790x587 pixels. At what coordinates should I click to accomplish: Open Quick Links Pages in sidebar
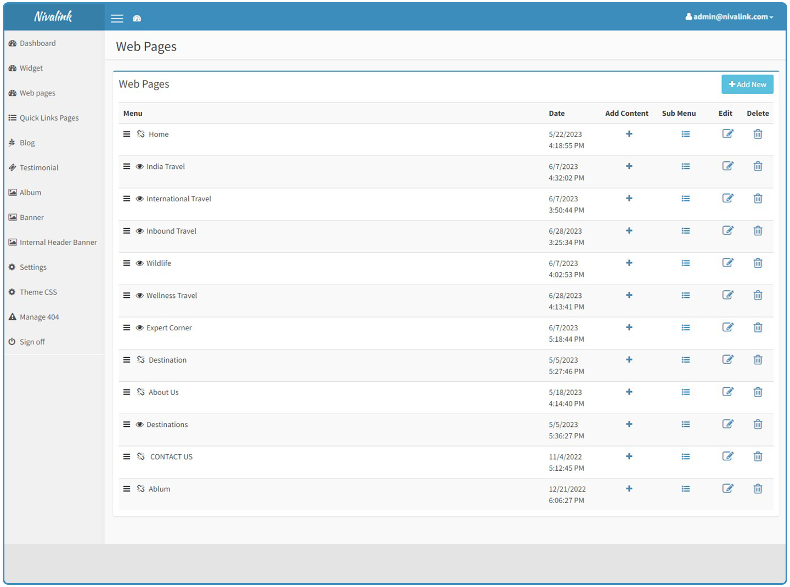click(x=49, y=118)
